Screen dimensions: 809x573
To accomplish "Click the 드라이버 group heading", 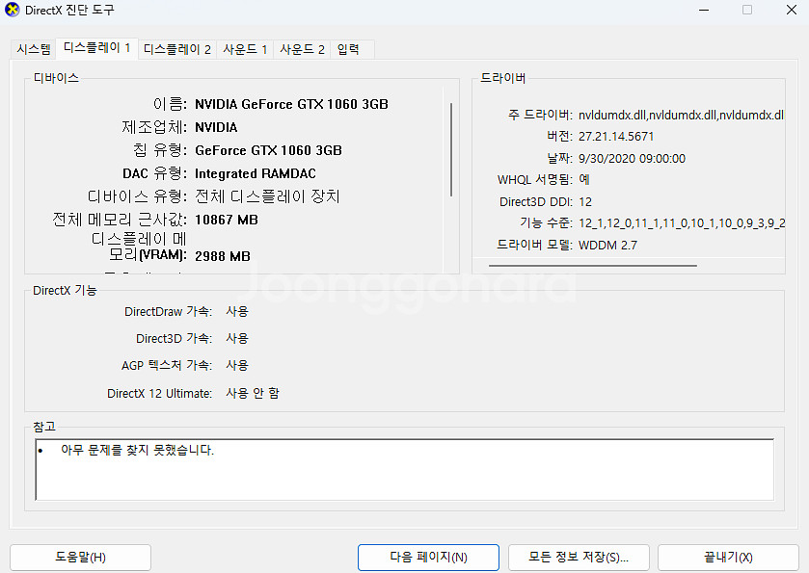I will tap(503, 78).
